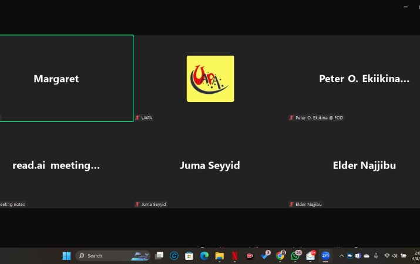Viewport: 420px width, 264px height.
Task: Select Juma Seyyid's video tile
Action: [210, 165]
